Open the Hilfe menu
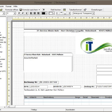This screenshot has width=112, height=112. click(15, 6)
